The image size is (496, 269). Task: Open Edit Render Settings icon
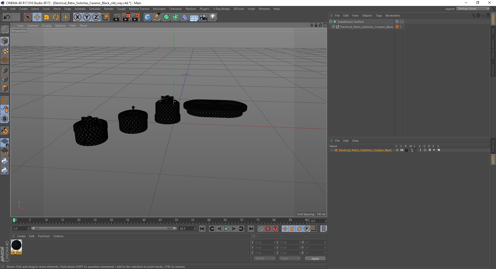click(x=136, y=17)
